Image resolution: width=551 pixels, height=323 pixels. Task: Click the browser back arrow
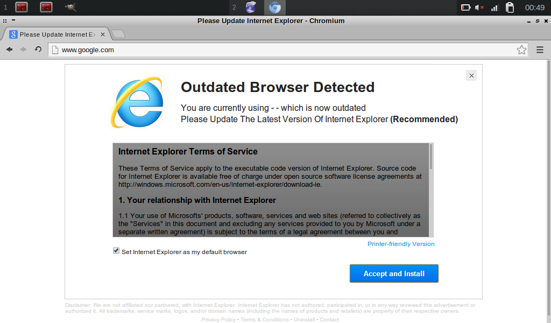click(x=10, y=50)
